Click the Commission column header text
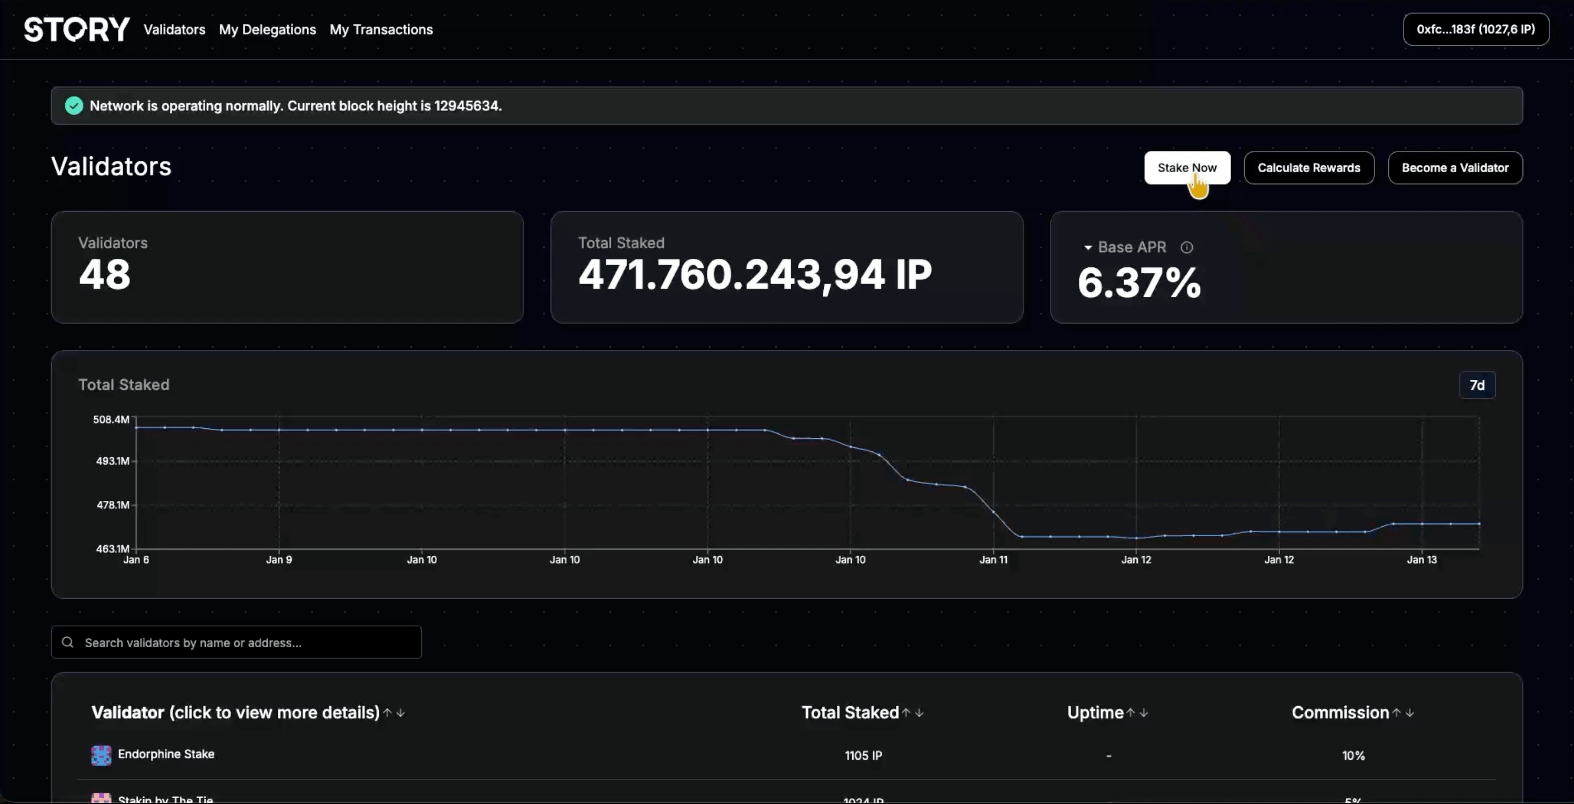1574x804 pixels. click(1340, 712)
